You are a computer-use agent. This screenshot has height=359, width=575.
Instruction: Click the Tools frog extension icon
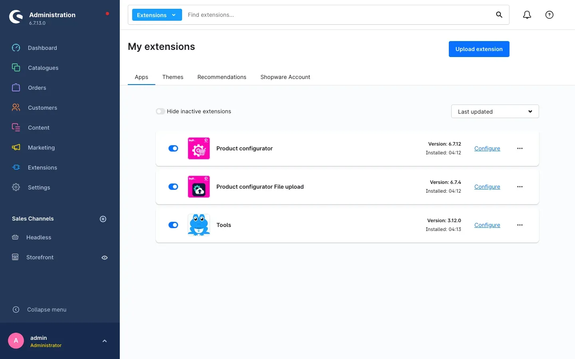[199, 225]
